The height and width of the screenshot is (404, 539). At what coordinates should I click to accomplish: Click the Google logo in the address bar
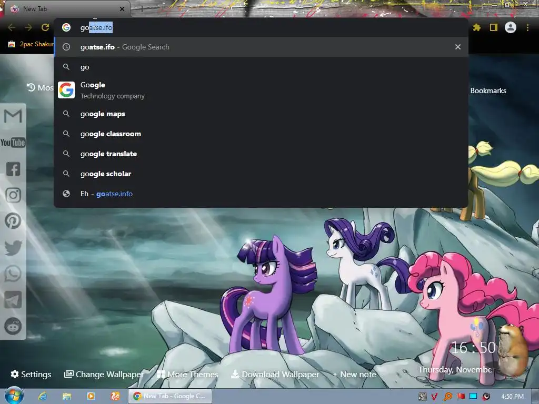coord(66,27)
